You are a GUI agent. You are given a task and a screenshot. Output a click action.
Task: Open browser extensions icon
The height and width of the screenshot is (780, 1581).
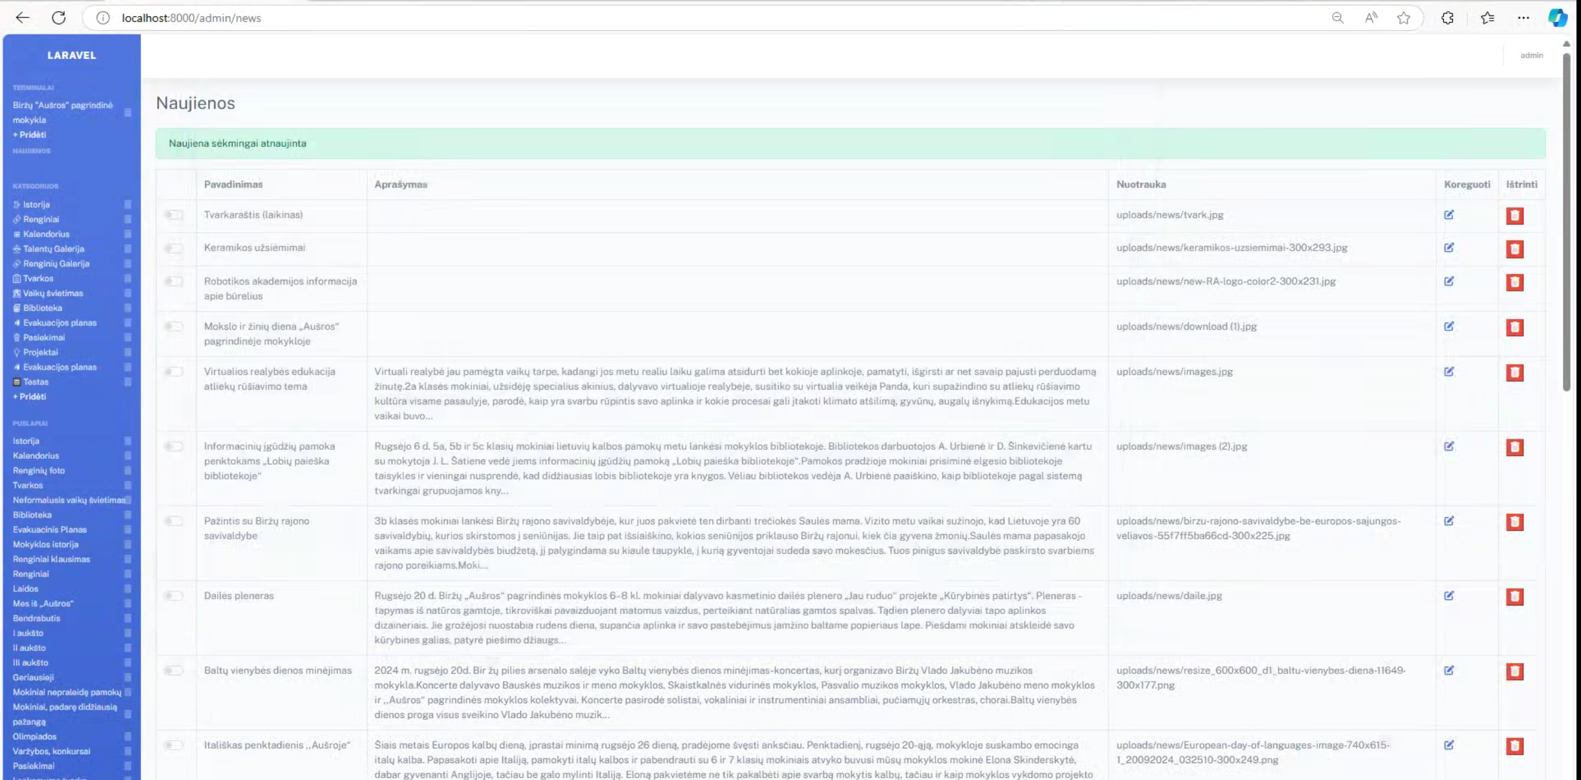coord(1447,18)
